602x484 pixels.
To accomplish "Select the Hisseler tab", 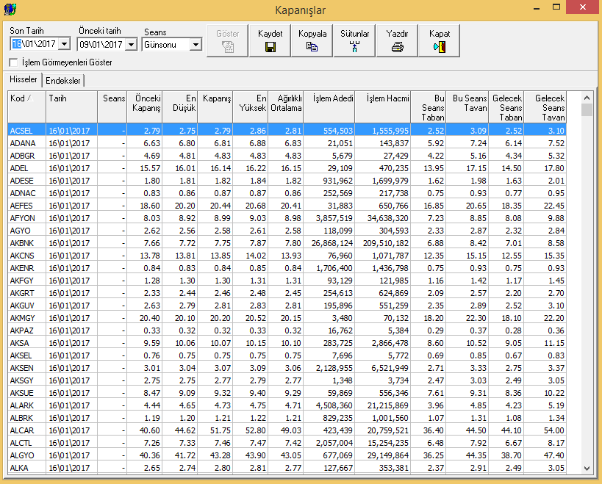I will coord(24,79).
